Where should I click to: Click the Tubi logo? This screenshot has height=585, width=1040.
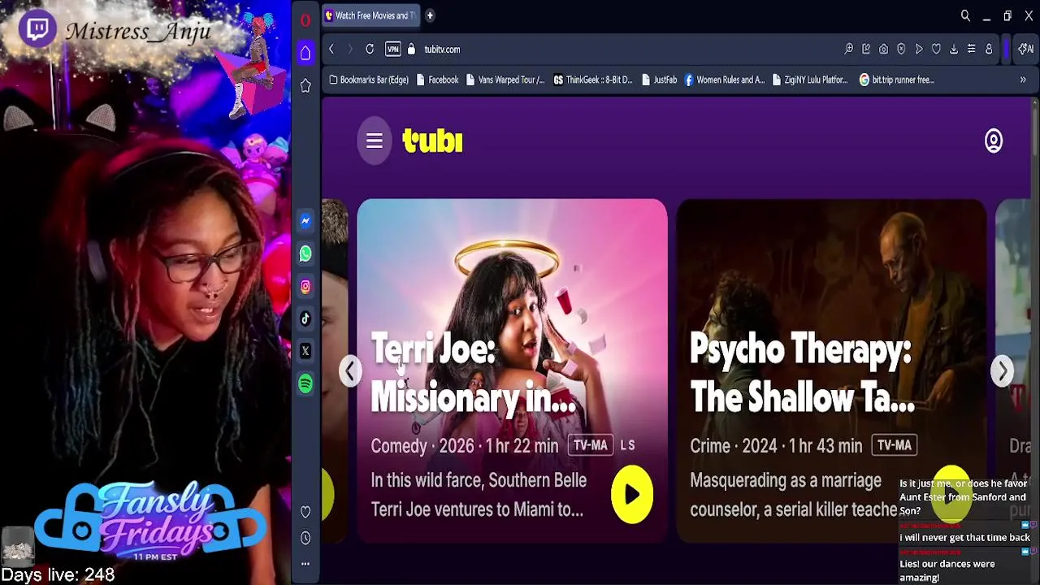click(432, 141)
